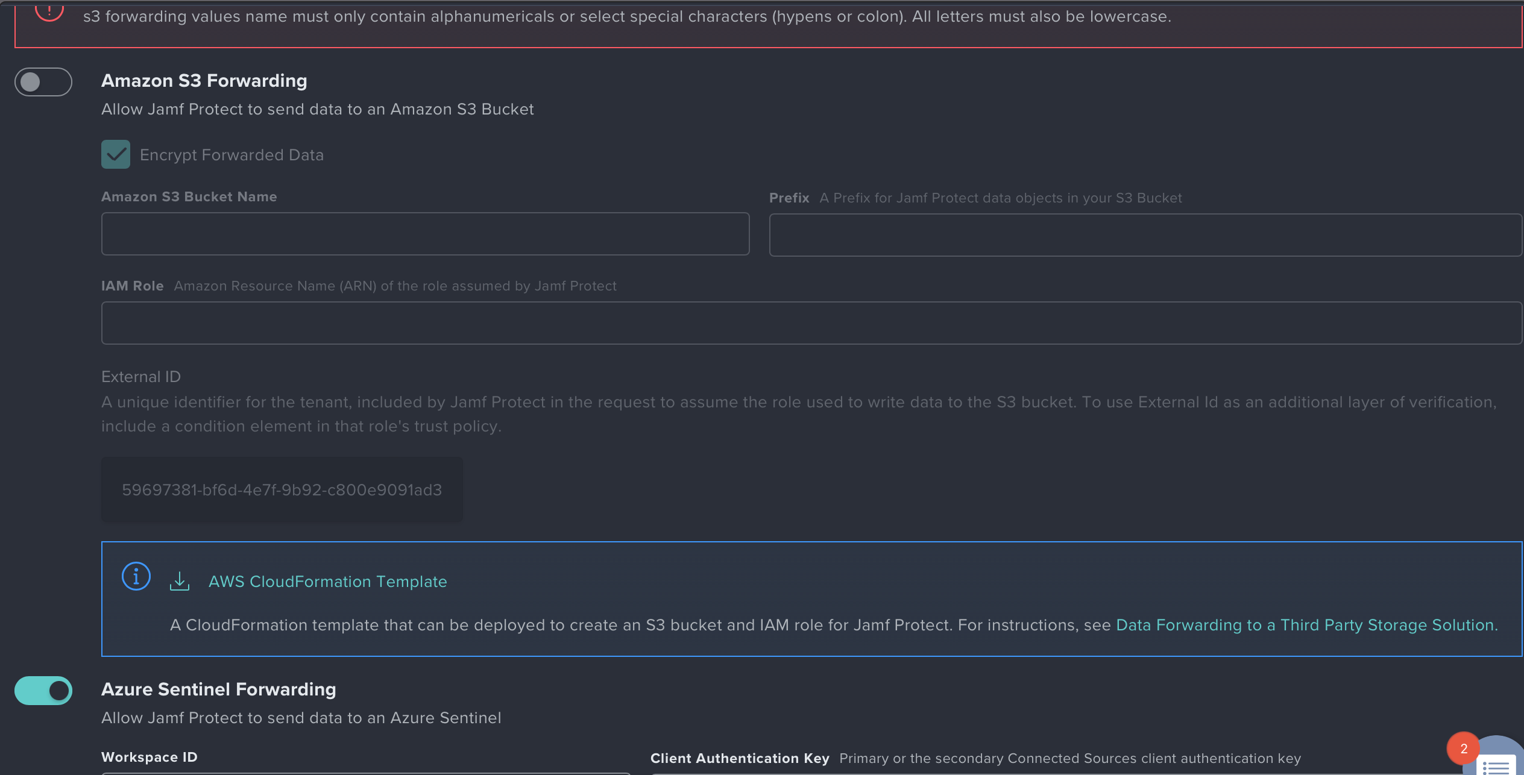The height and width of the screenshot is (775, 1524).
Task: Click the Amazon S3 Bucket Name label
Action: (189, 196)
